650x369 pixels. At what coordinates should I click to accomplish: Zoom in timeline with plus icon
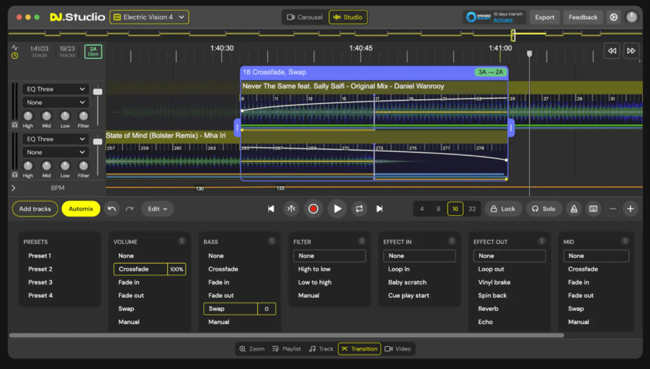(630, 208)
